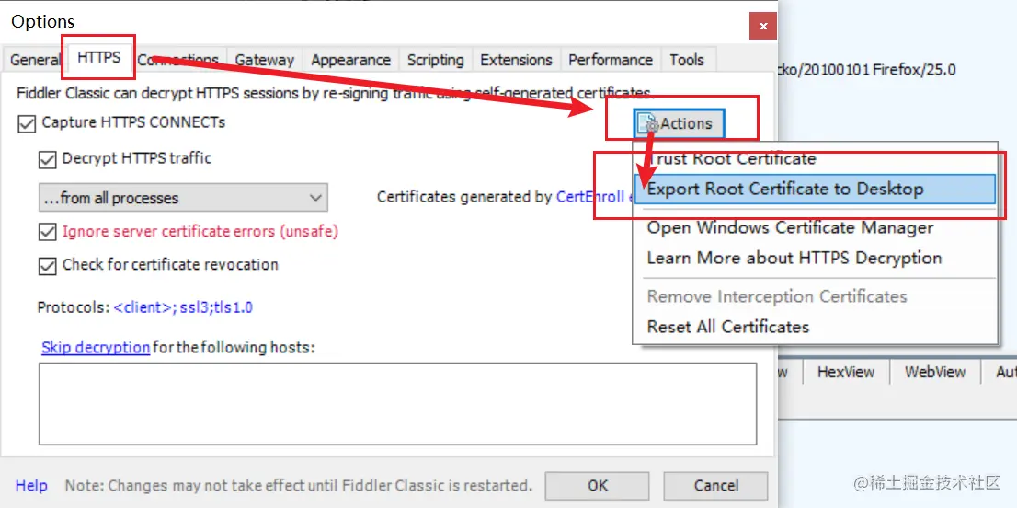Toggle Decrypt HTTPS traffic checkbox

point(47,159)
